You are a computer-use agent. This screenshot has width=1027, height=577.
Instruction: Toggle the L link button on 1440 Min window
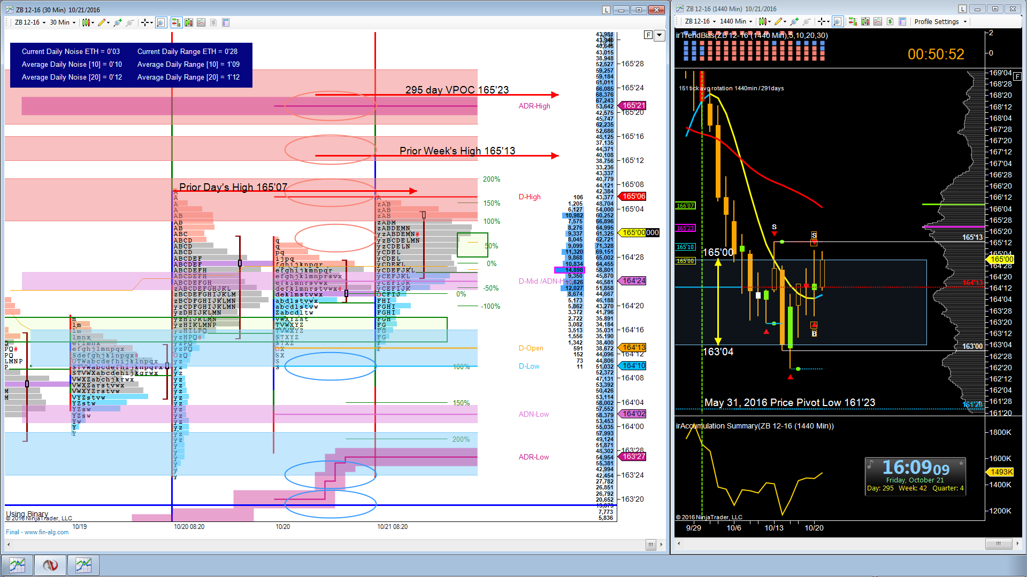tap(962, 9)
